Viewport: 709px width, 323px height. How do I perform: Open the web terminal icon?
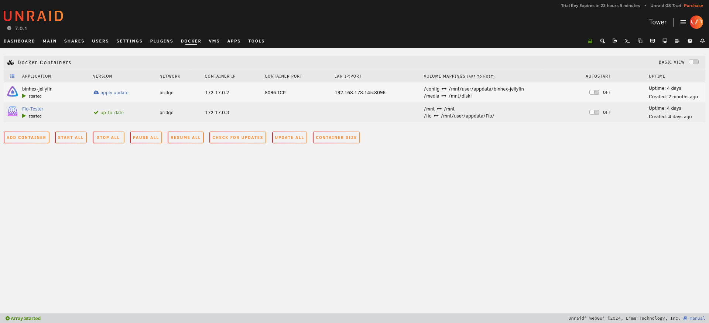click(627, 41)
